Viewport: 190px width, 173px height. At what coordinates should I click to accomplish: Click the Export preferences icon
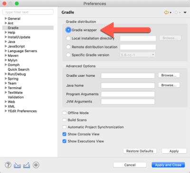[27, 165]
